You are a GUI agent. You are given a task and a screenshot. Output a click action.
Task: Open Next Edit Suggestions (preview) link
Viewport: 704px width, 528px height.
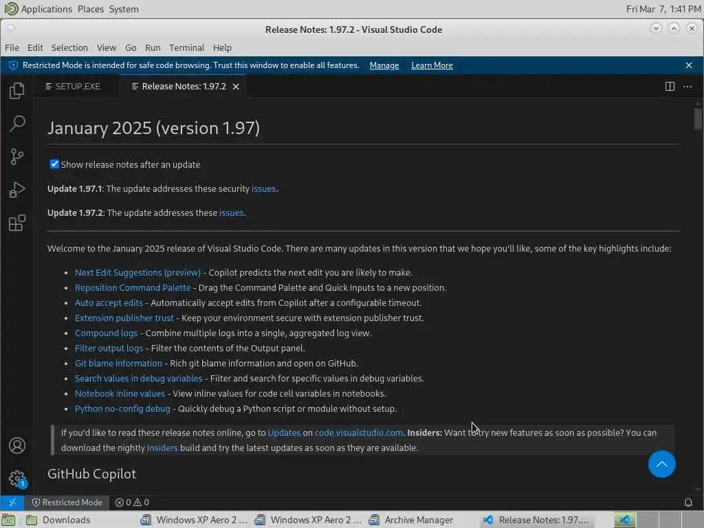coord(137,272)
